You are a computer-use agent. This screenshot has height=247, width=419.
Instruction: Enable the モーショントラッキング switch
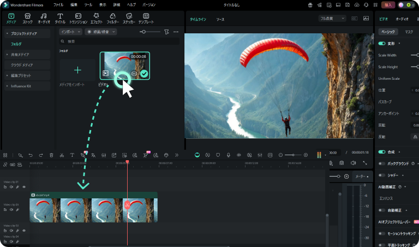[382, 234]
